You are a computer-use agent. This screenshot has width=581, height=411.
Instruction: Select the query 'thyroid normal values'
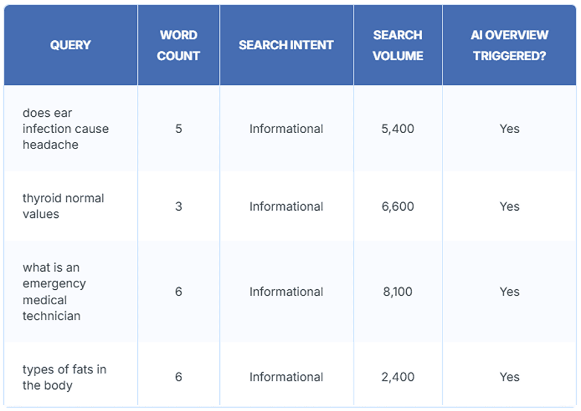click(64, 206)
